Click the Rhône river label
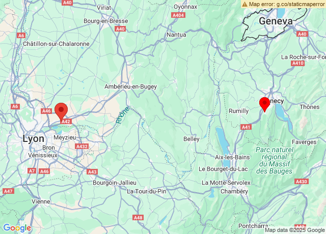Screen dimensions: 326x234 click(122, 115)
